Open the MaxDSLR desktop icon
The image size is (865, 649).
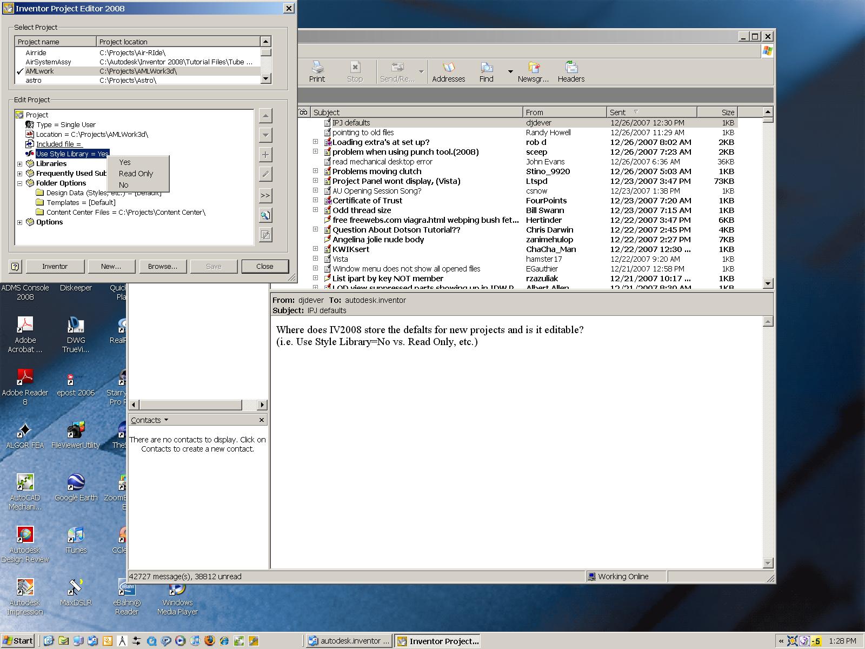[x=76, y=593]
